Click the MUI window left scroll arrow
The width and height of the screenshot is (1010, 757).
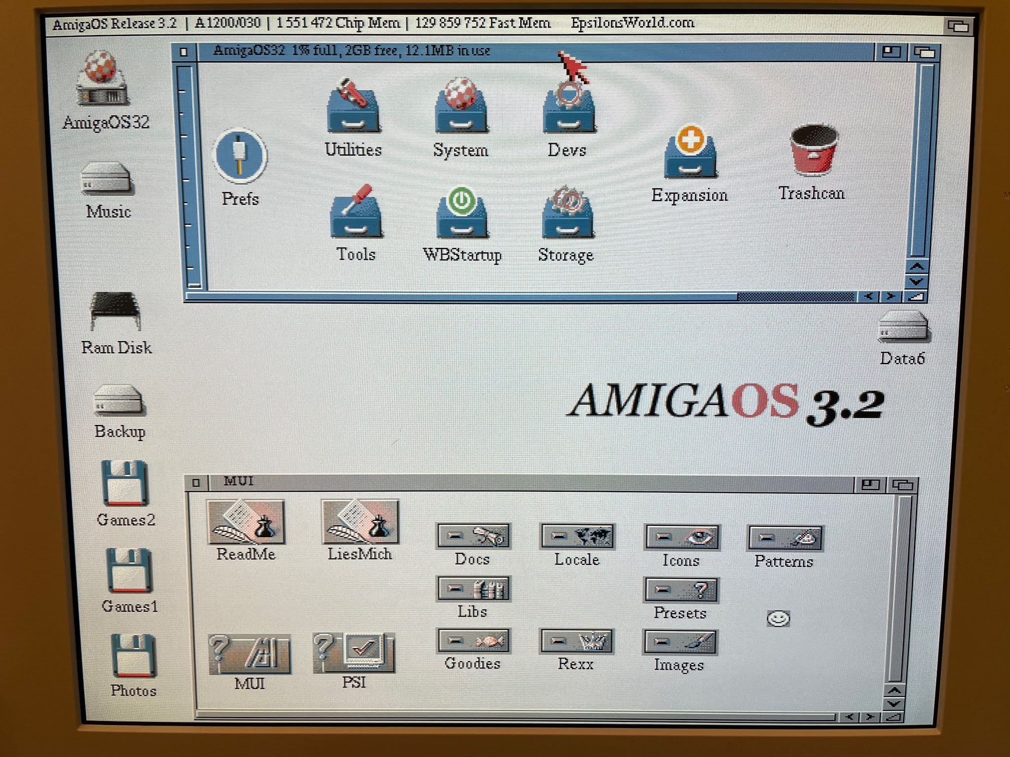coord(849,717)
